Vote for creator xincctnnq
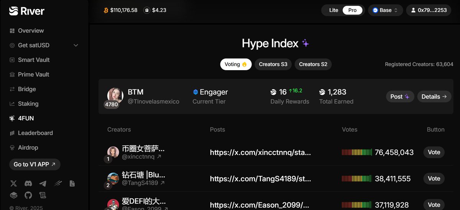460x210 pixels. (x=434, y=152)
